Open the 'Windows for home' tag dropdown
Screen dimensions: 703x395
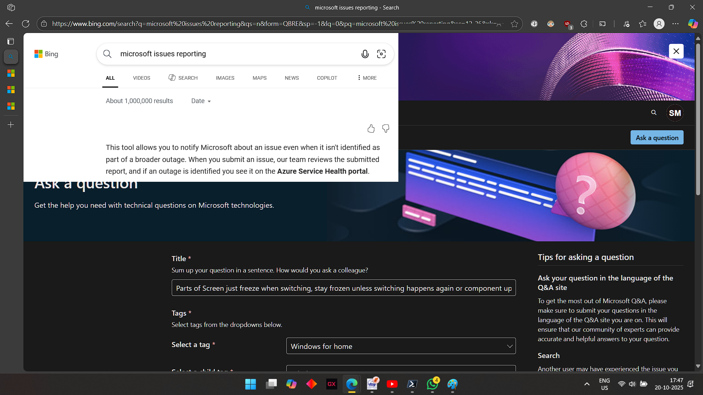tap(401, 346)
